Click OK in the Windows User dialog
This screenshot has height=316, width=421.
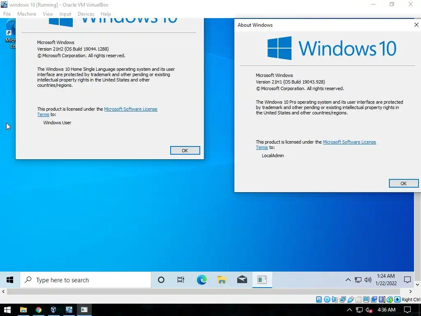click(185, 151)
